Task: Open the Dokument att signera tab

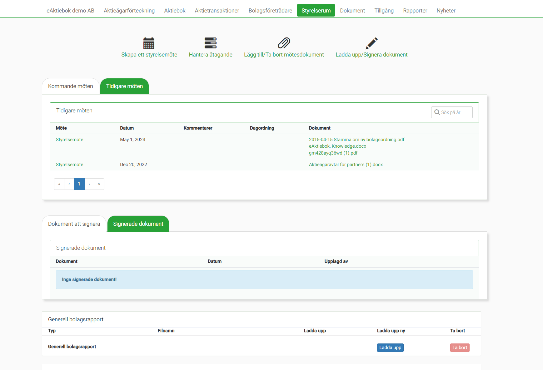Action: tap(74, 224)
